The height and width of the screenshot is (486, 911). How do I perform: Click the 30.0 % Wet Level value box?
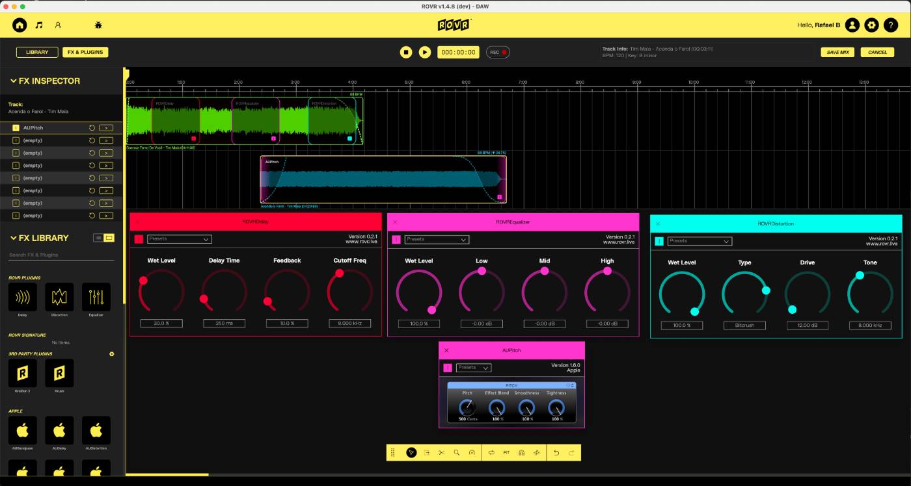161,323
